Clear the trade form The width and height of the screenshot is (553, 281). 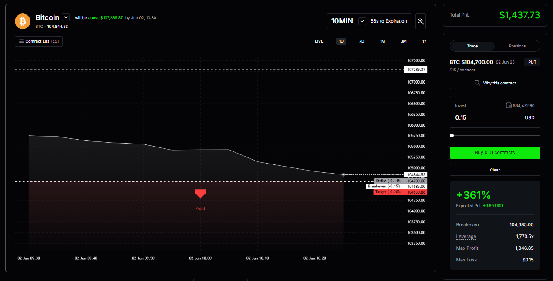tap(495, 170)
